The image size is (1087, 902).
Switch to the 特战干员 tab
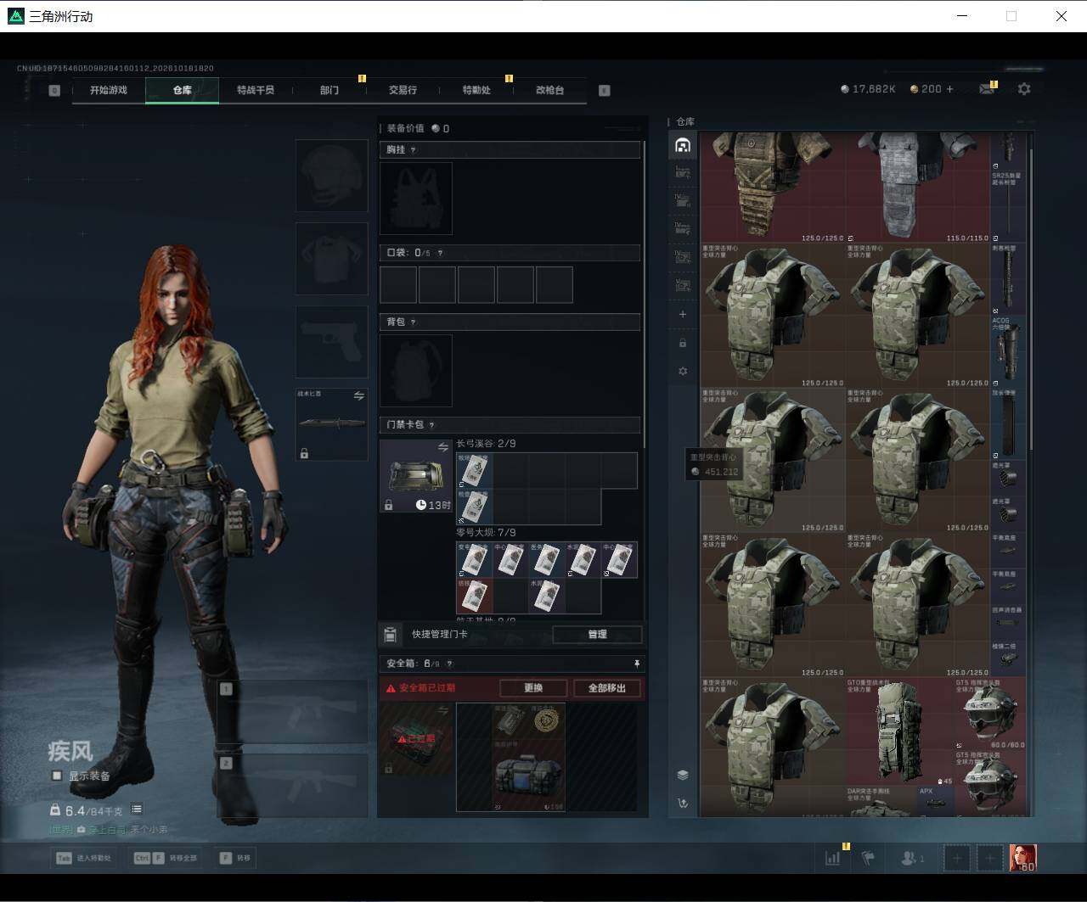click(x=256, y=90)
